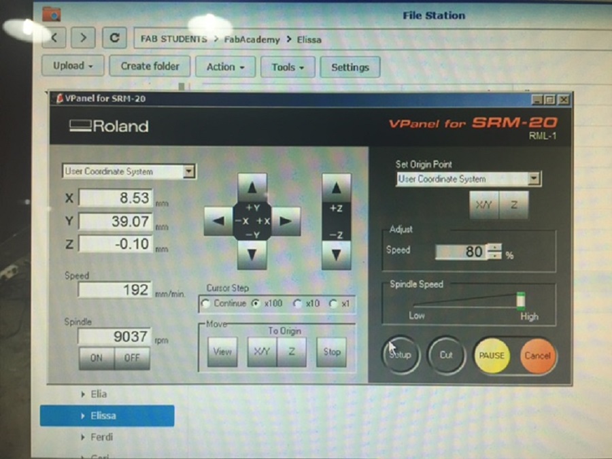Image resolution: width=612 pixels, height=459 pixels.
Task: Set the X/Y origin point
Action: click(484, 205)
